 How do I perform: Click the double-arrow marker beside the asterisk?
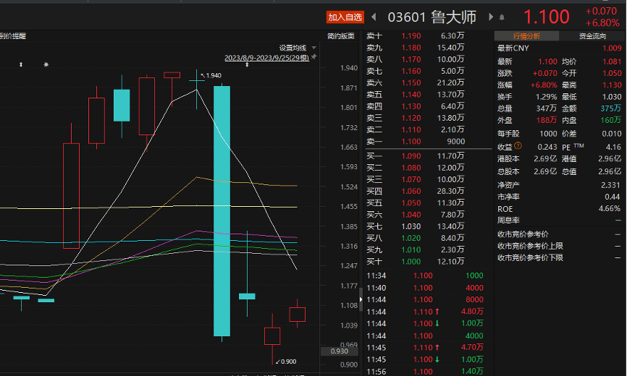pyautogui.click(x=21, y=64)
